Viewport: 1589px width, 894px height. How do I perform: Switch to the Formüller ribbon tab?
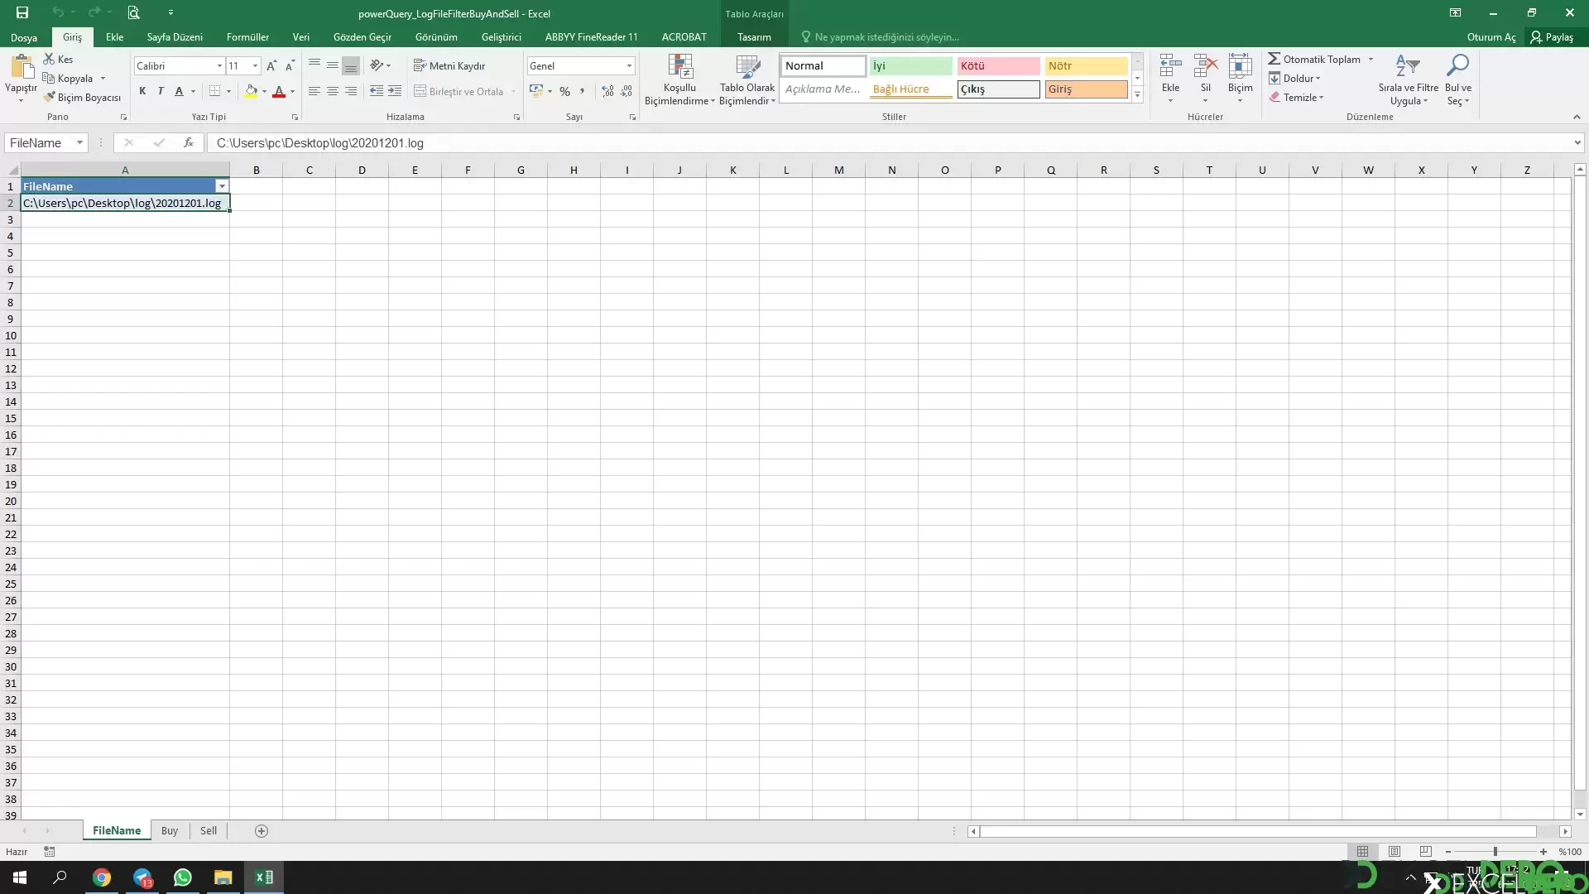[x=247, y=37]
